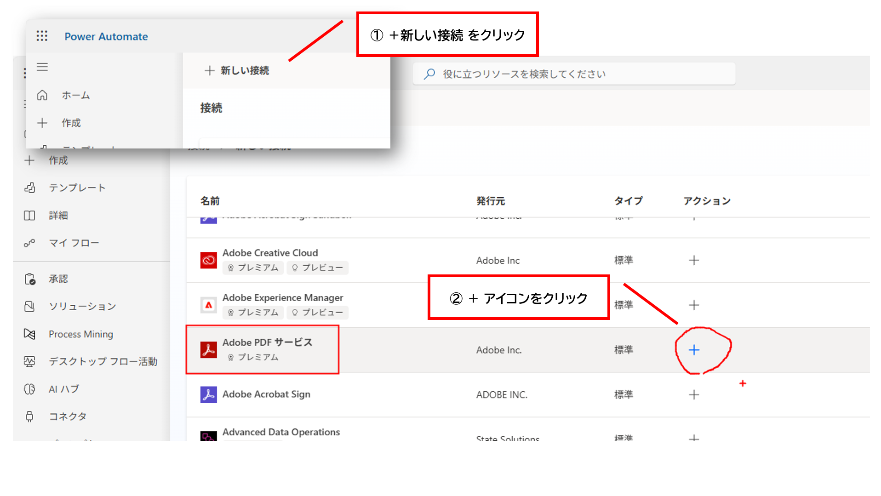Click the Adobe PDF サービス logo icon
Image resolution: width=881 pixels, height=496 pixels.
[208, 350]
